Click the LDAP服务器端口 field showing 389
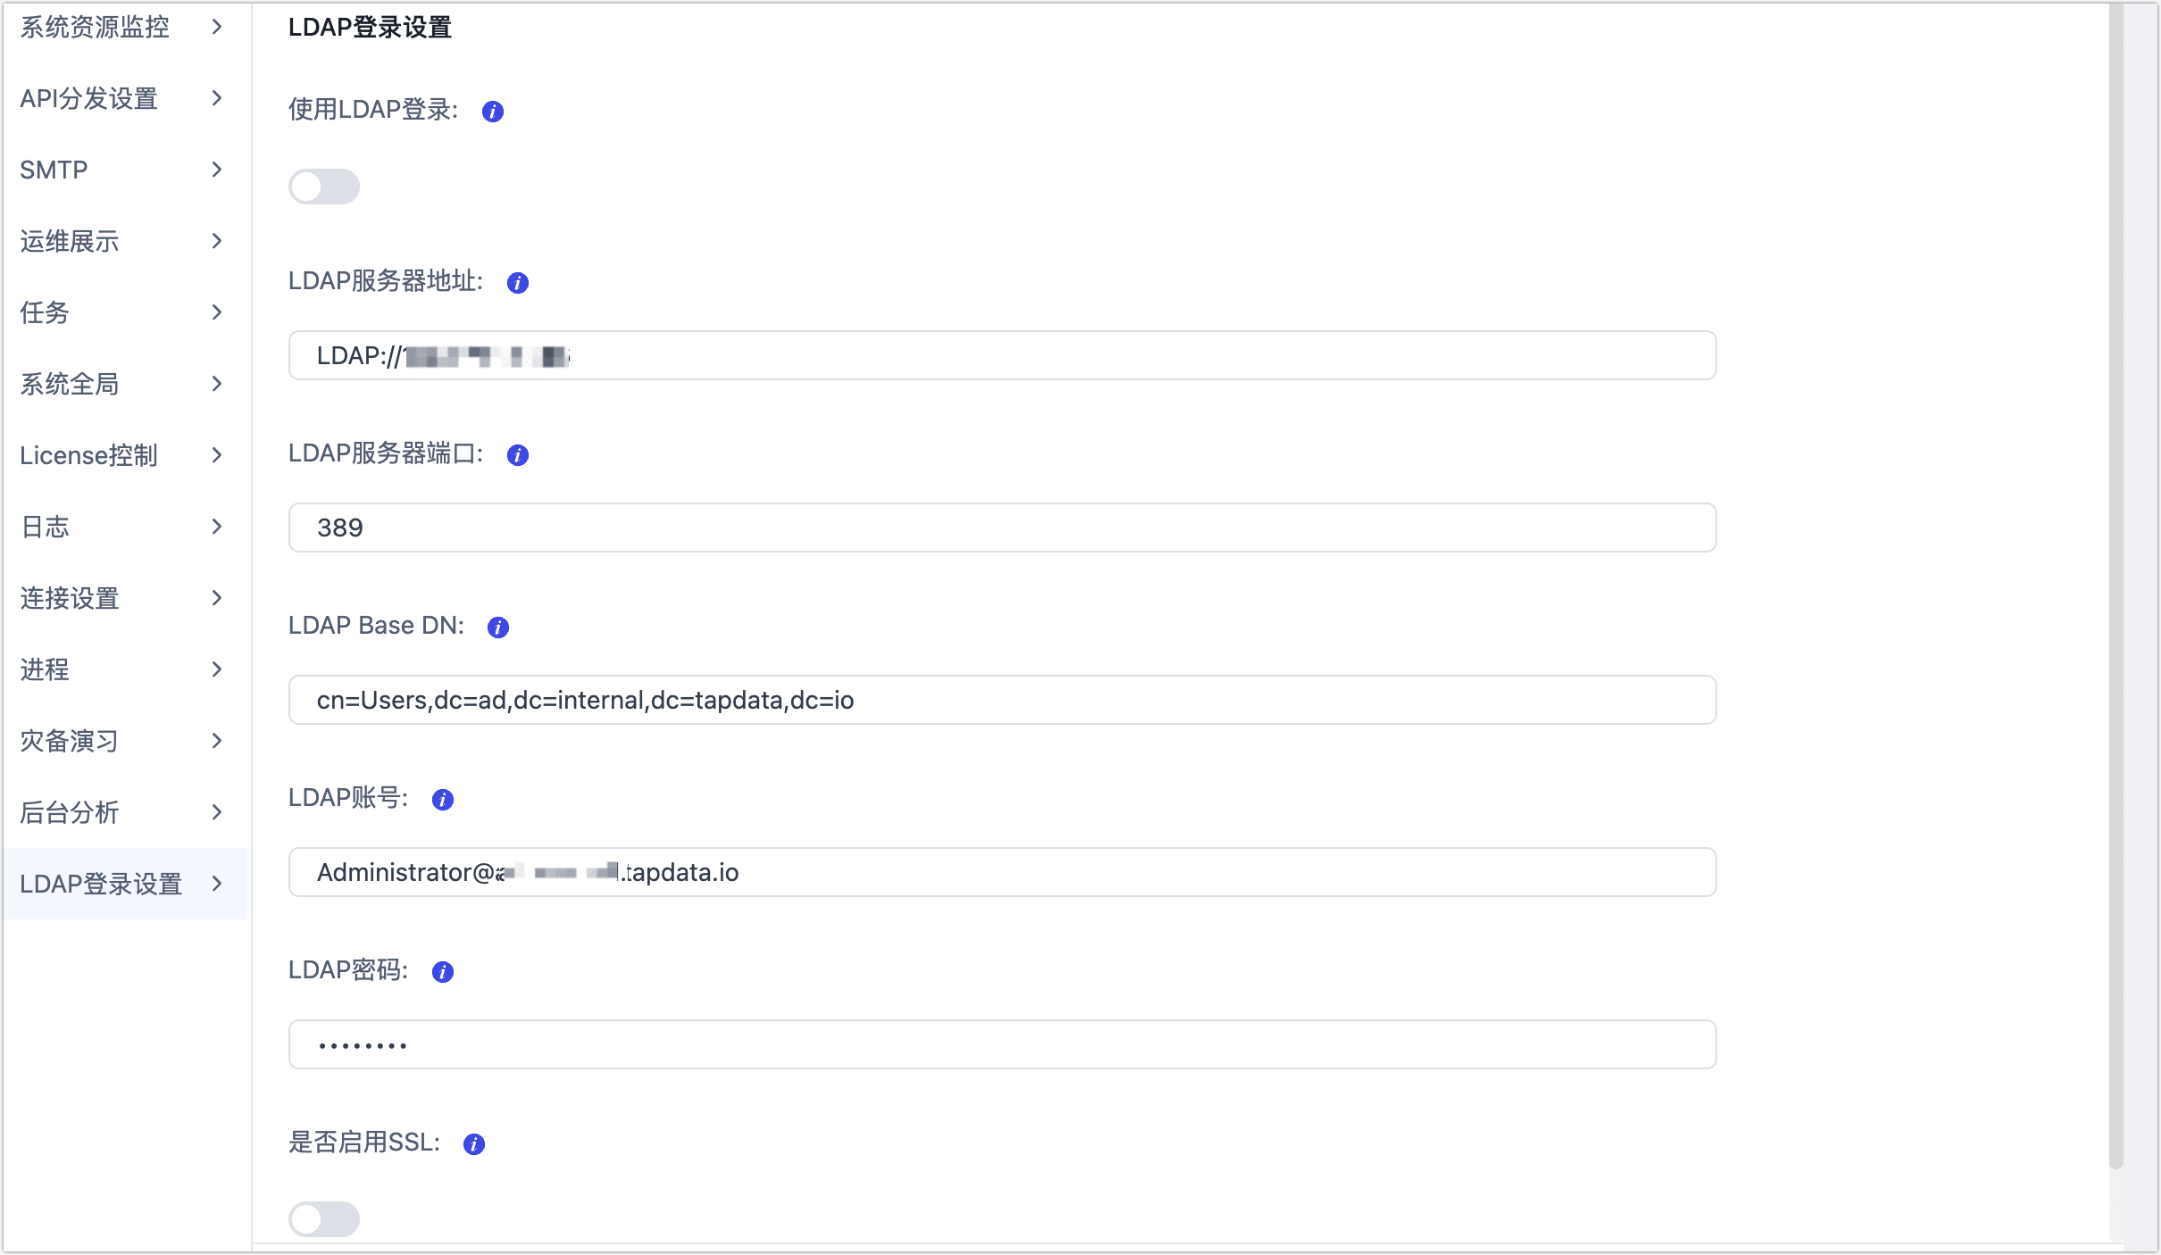 click(1001, 528)
